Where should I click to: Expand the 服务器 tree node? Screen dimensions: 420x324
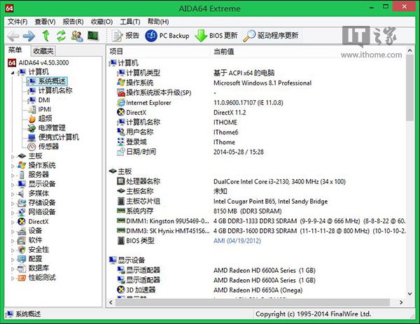point(13,175)
